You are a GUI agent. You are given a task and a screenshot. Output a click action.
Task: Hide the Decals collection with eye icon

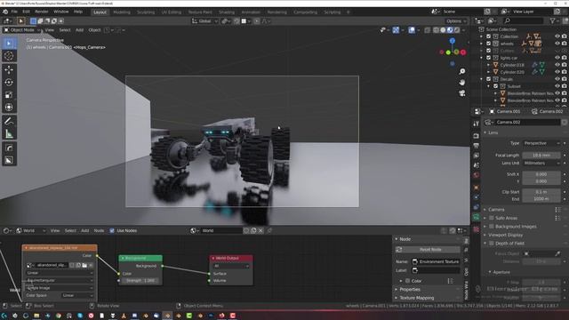[557, 79]
